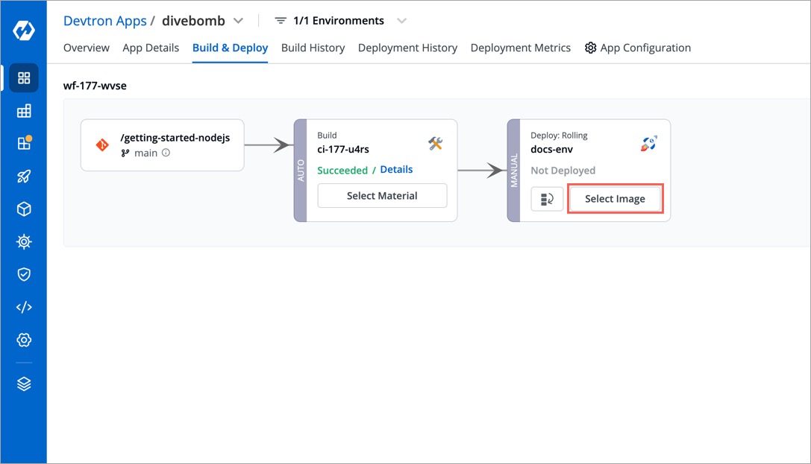Click the Select Image button
Image resolution: width=811 pixels, height=464 pixels.
pyautogui.click(x=615, y=199)
